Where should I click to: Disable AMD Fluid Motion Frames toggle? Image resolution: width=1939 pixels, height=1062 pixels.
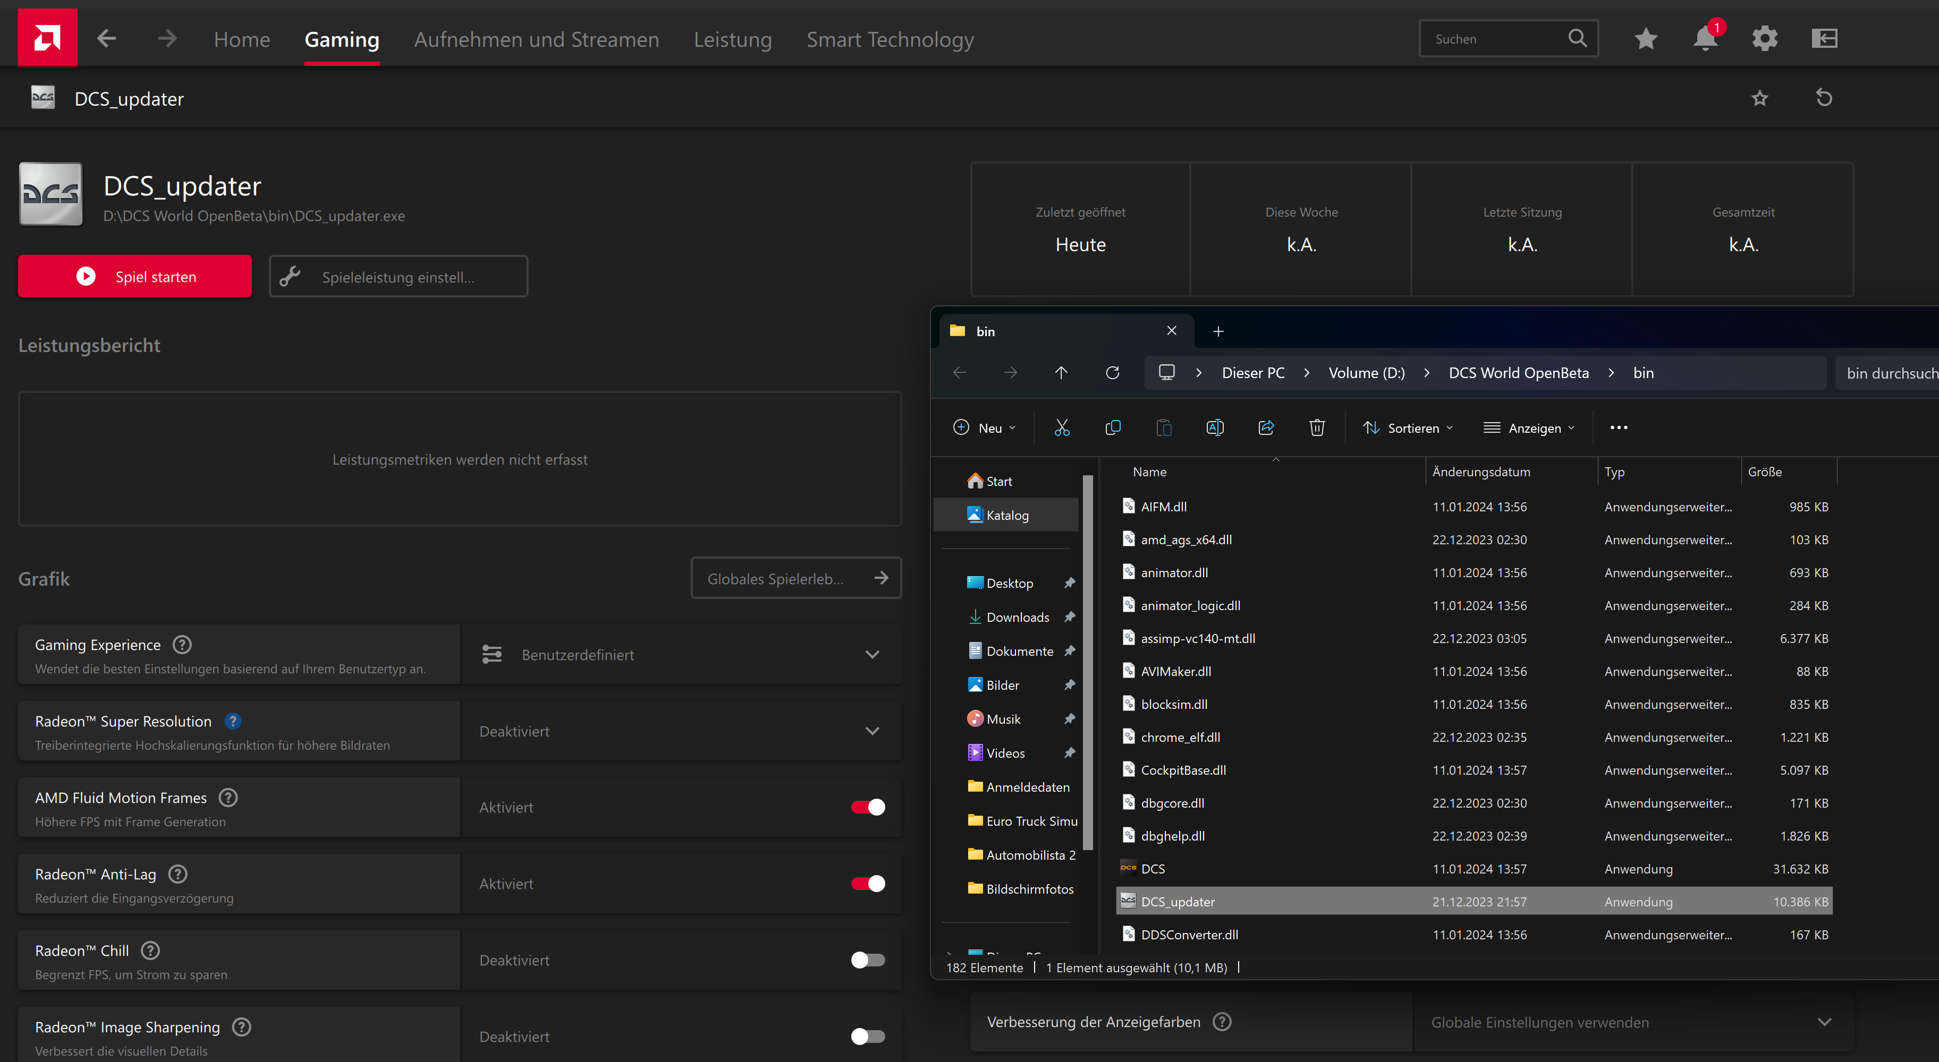868,807
